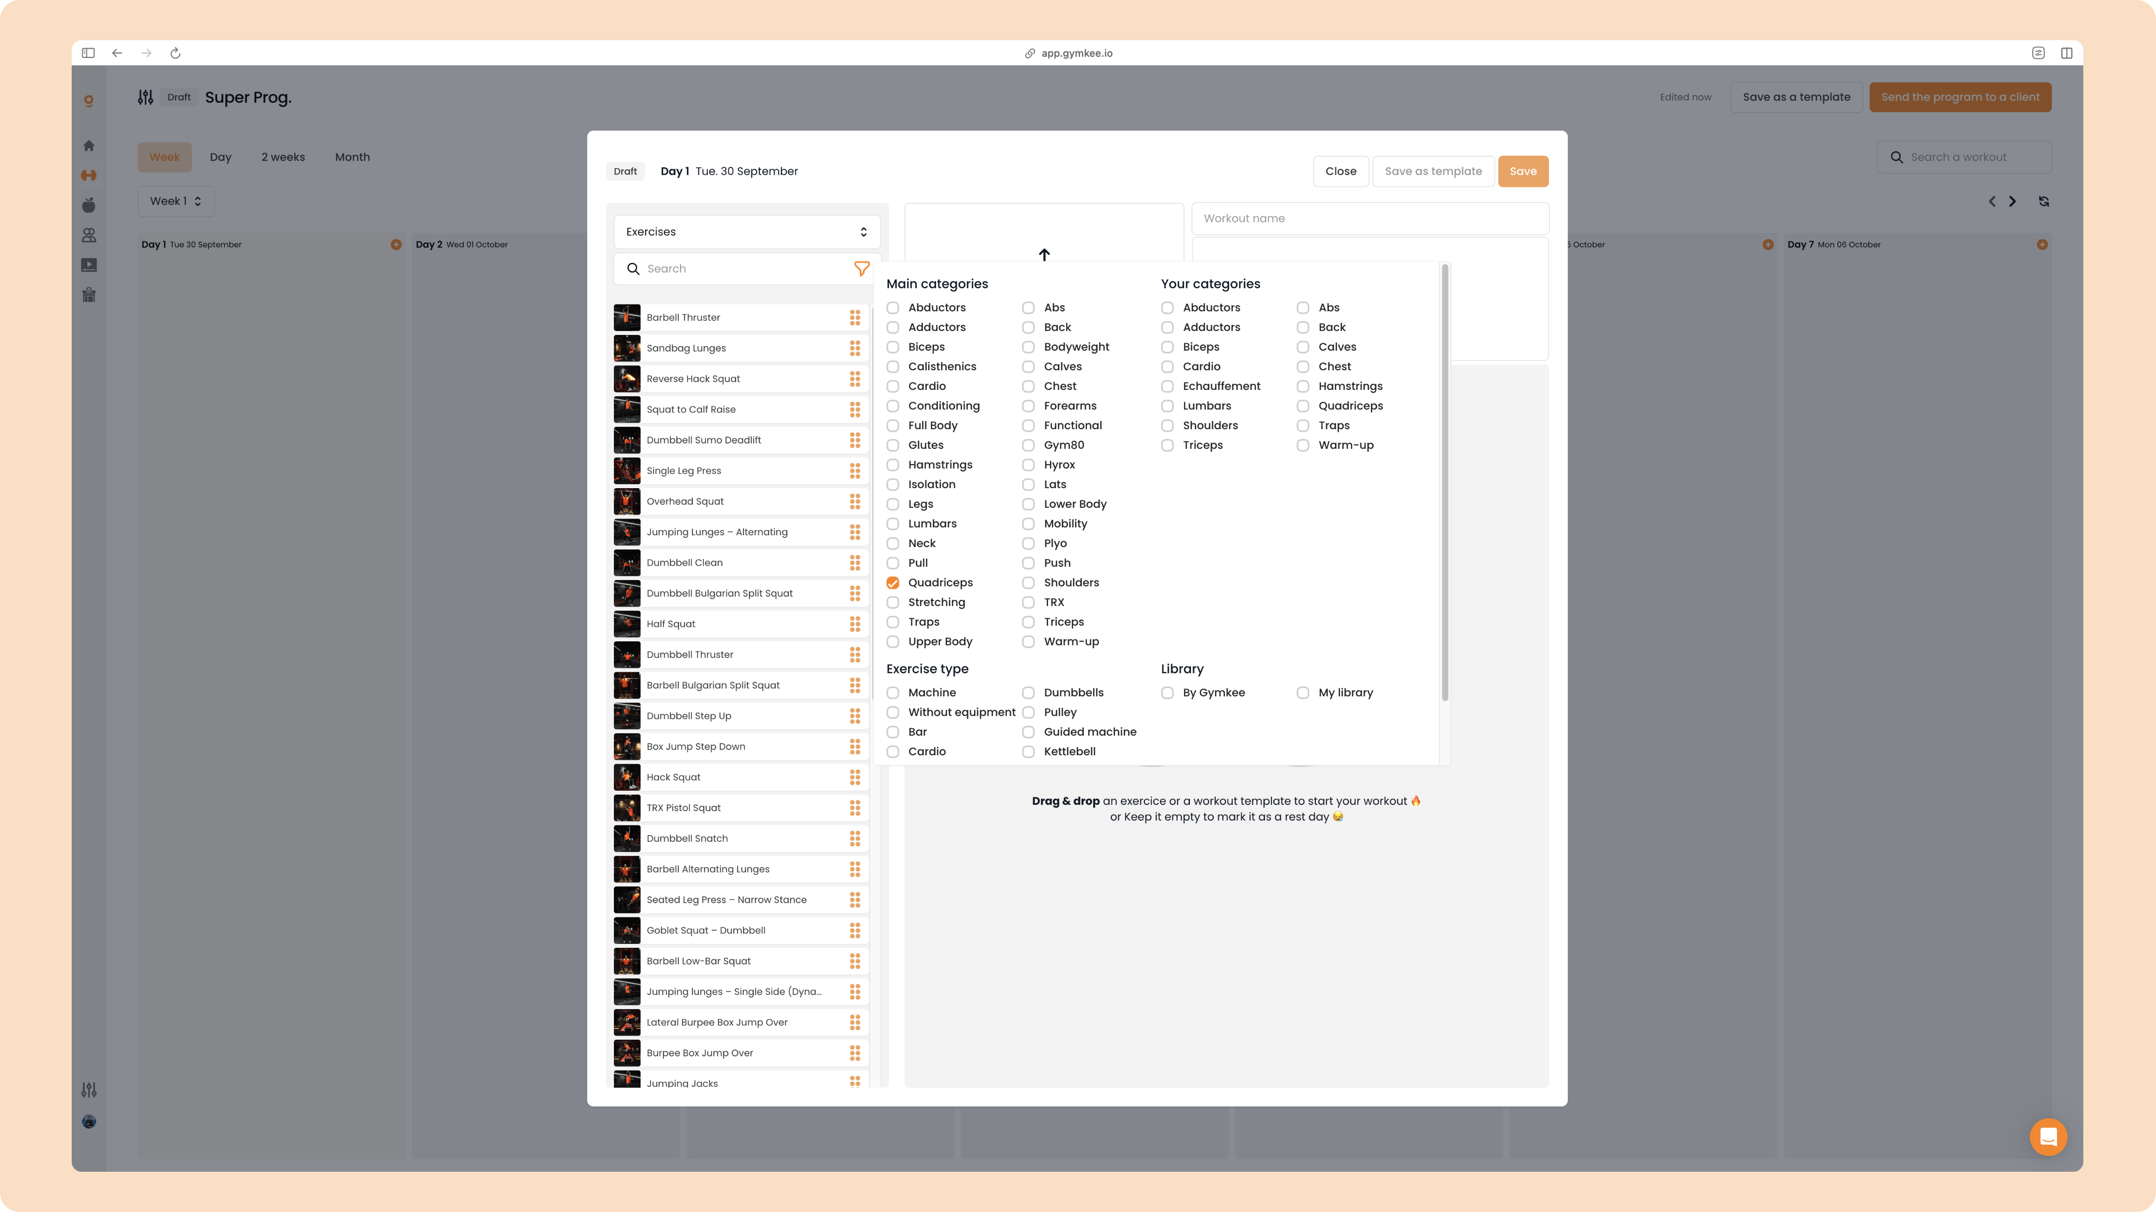Toggle browser sidebar panel icon
Image resolution: width=2156 pixels, height=1212 pixels.
[x=88, y=53]
